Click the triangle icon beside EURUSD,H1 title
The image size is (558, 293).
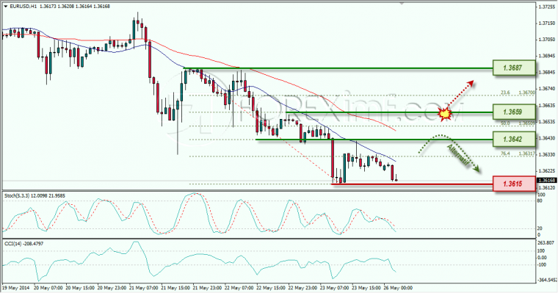(5, 7)
